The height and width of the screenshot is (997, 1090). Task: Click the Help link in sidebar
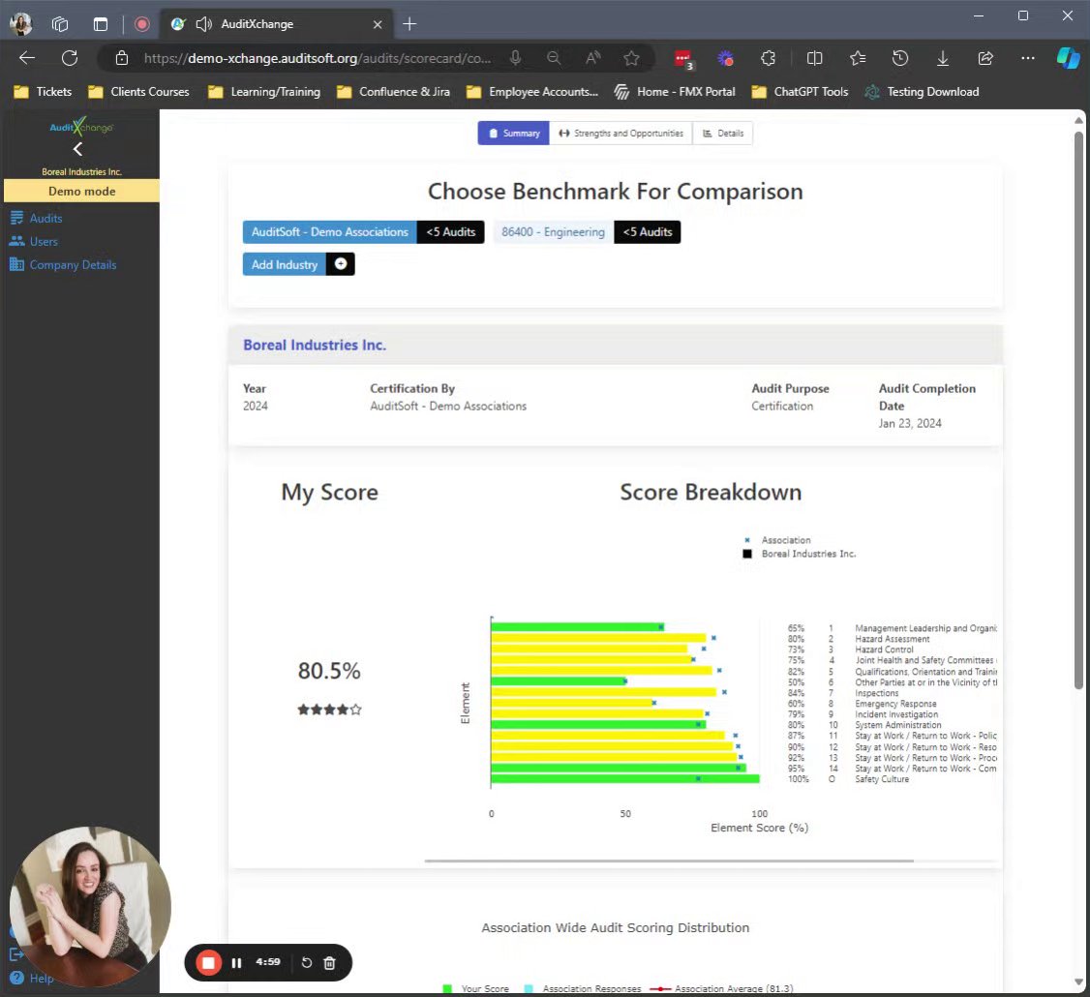point(33,979)
